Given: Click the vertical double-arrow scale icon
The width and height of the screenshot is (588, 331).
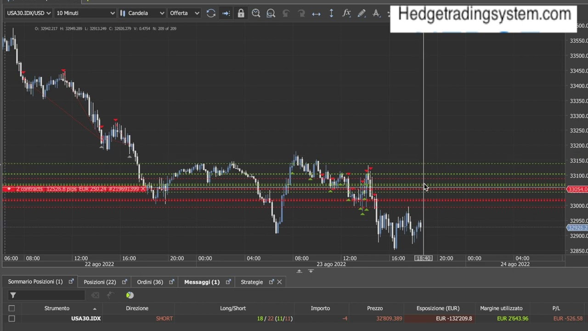Looking at the screenshot, I should click(x=331, y=13).
